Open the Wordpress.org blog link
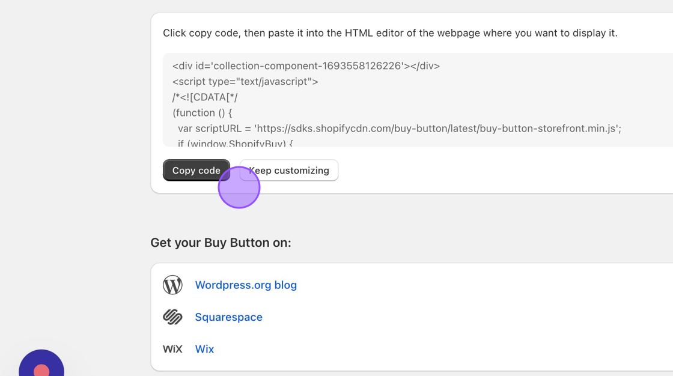 (246, 285)
